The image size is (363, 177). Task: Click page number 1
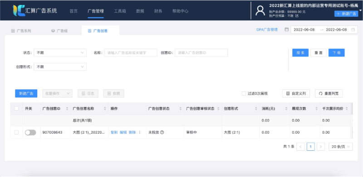pos(311,147)
